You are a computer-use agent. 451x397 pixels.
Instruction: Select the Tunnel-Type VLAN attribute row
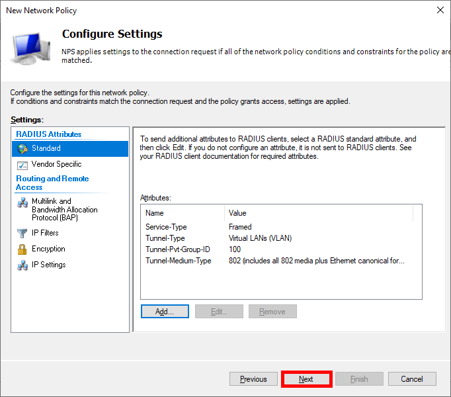165,238
